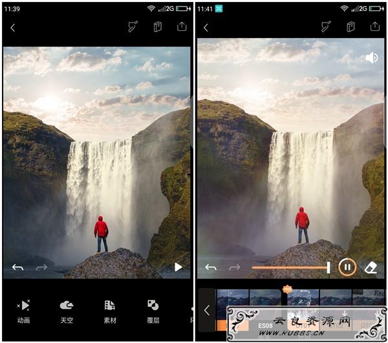
Task: Click the share icon in 11:39 screen
Action: (182, 26)
